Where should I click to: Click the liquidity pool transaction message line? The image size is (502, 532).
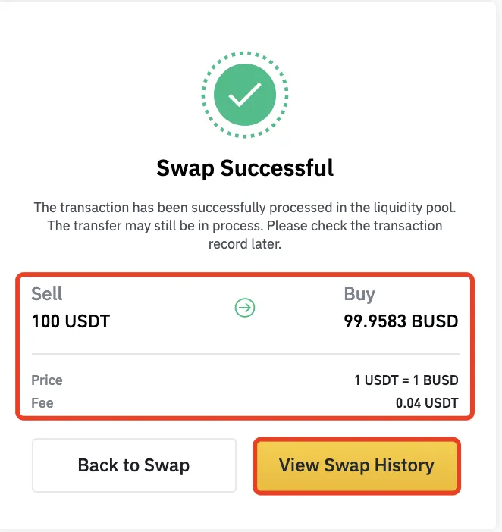pos(245,208)
